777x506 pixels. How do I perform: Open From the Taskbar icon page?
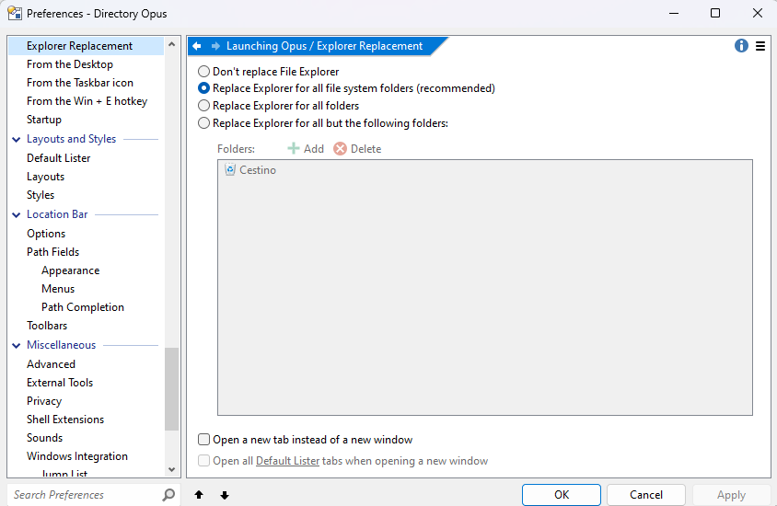[x=80, y=83]
